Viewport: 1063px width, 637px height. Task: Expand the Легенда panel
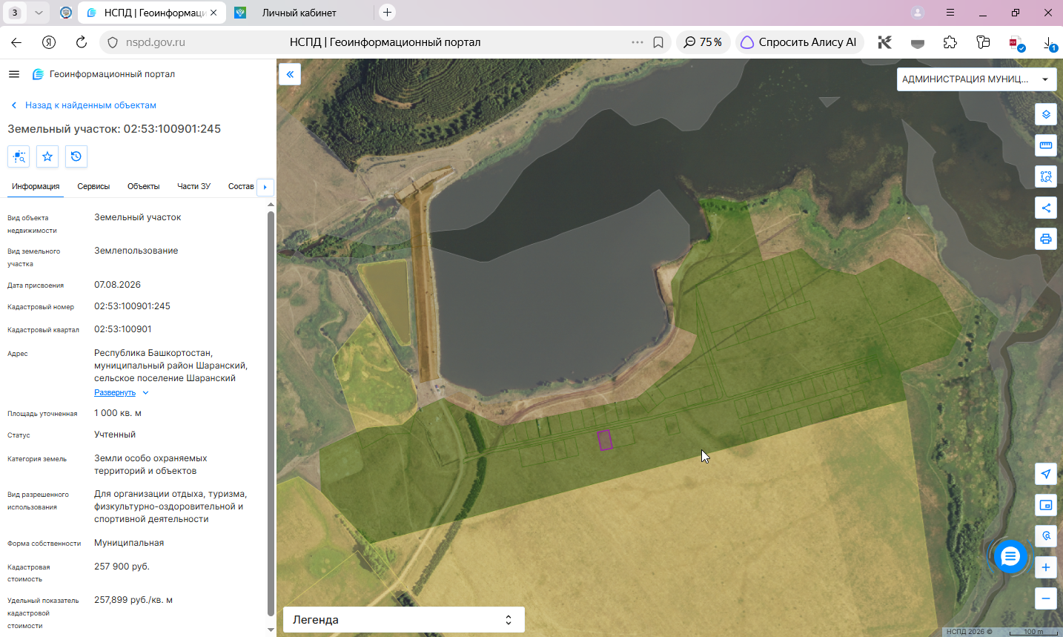click(x=404, y=620)
